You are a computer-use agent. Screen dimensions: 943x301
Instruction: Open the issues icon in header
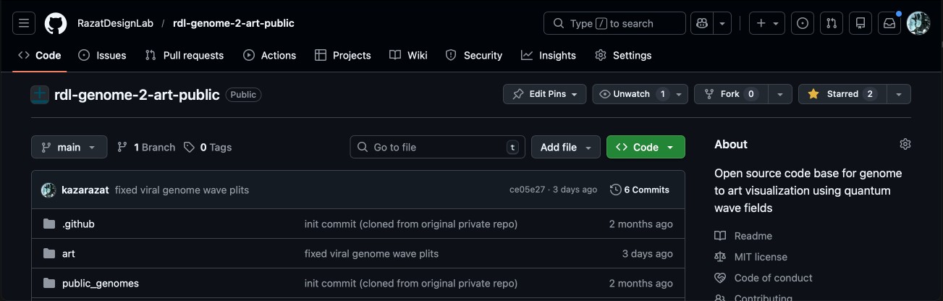coord(802,23)
